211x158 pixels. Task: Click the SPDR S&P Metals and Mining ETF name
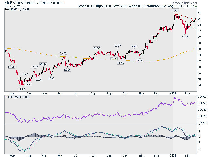(34, 3)
